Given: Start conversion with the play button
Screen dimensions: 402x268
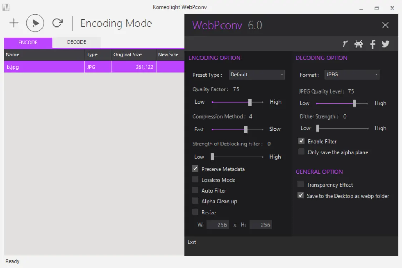Looking at the screenshot, I should (35, 23).
